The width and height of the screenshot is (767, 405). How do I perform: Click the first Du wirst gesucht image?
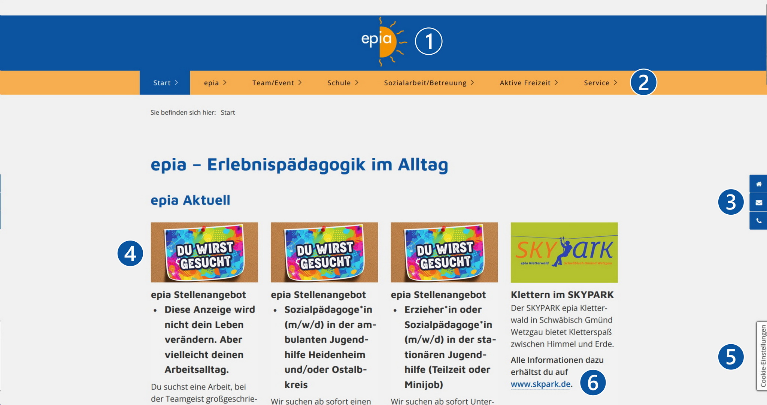pos(204,252)
